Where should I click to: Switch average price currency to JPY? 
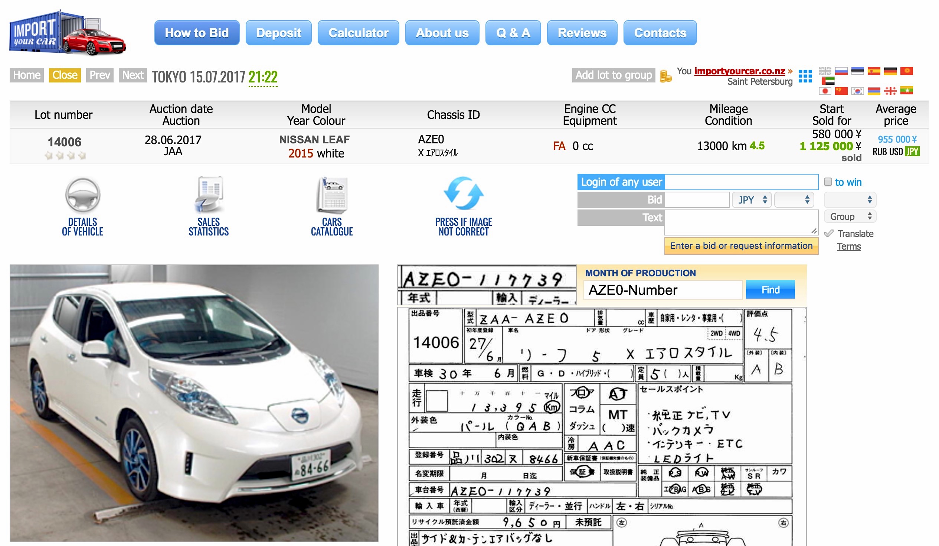pos(912,152)
